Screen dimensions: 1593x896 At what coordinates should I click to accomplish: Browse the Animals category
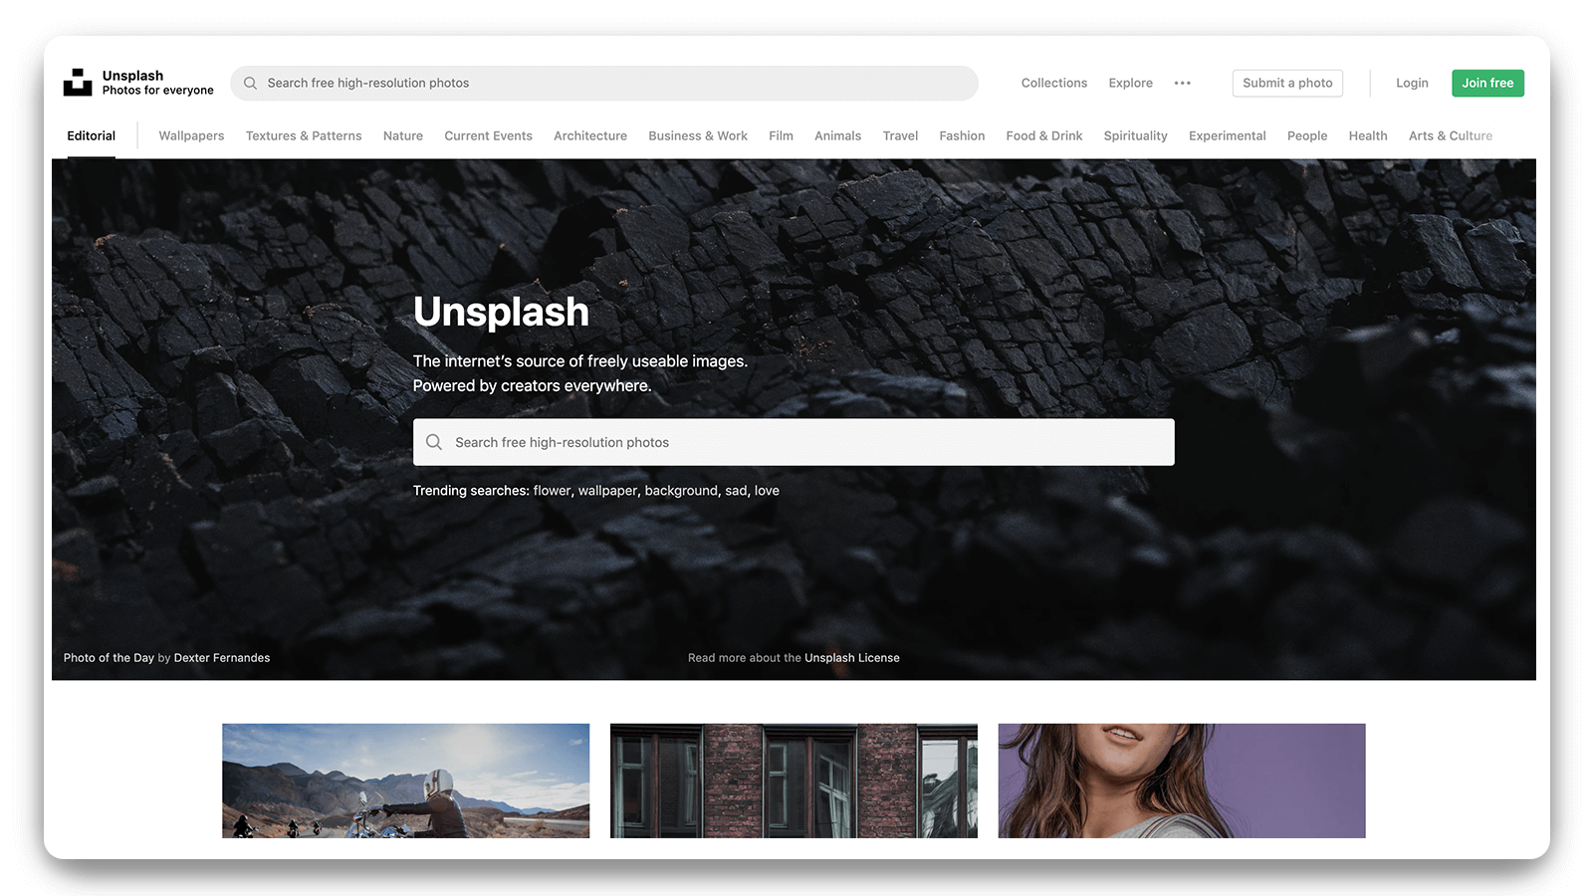837,136
